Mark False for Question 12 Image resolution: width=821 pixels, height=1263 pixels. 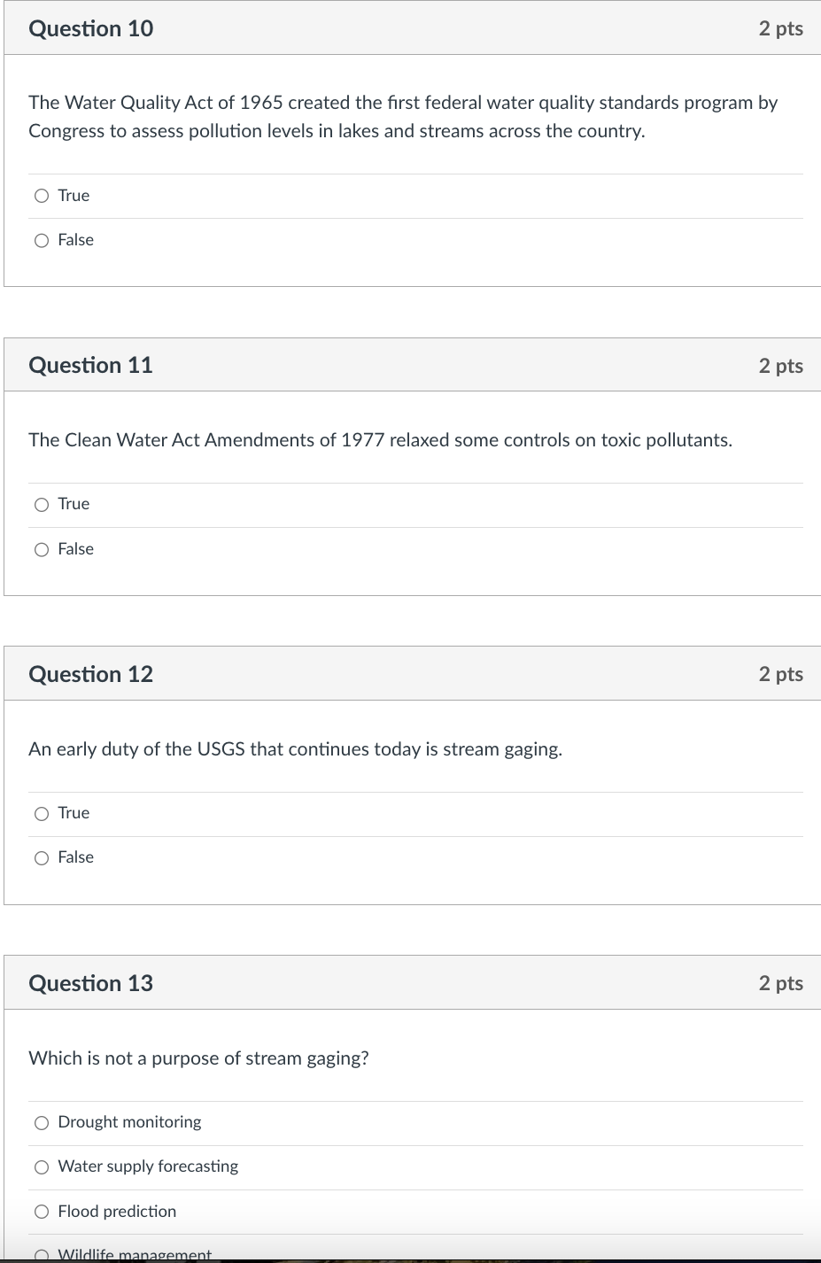42,857
